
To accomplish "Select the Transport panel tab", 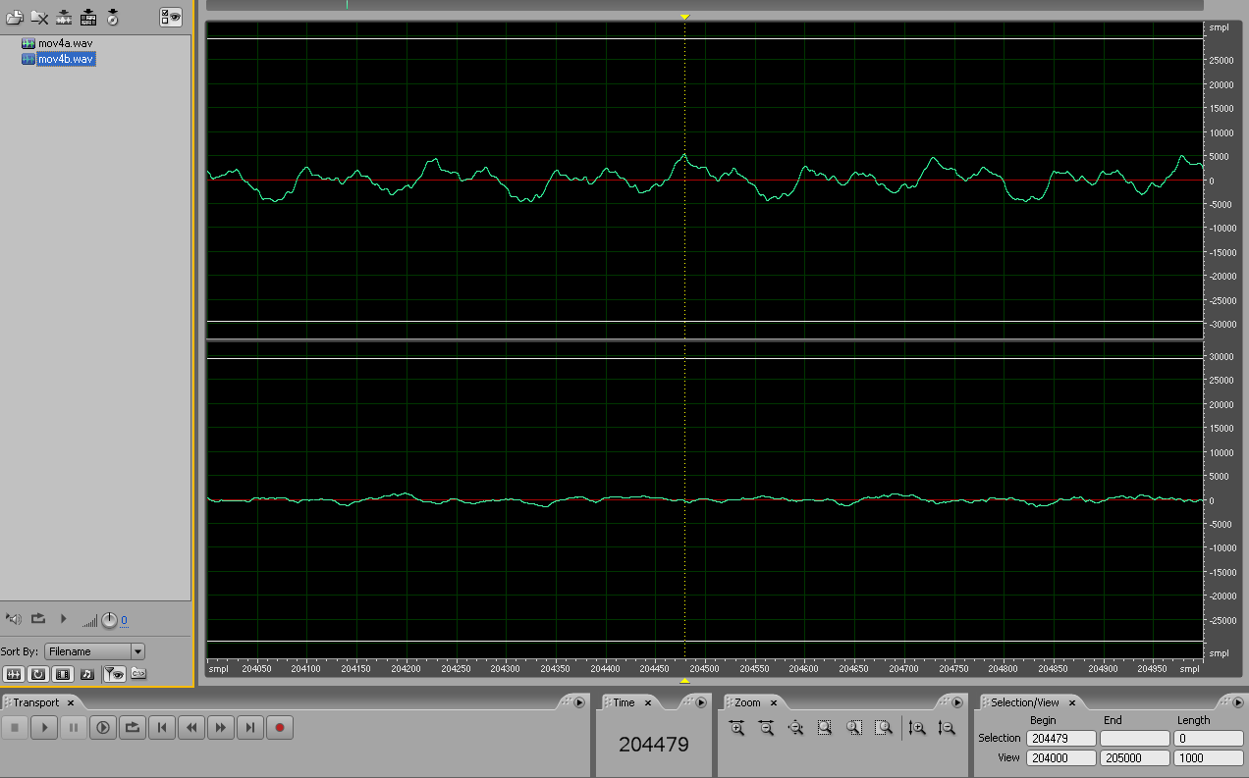I will (35, 702).
